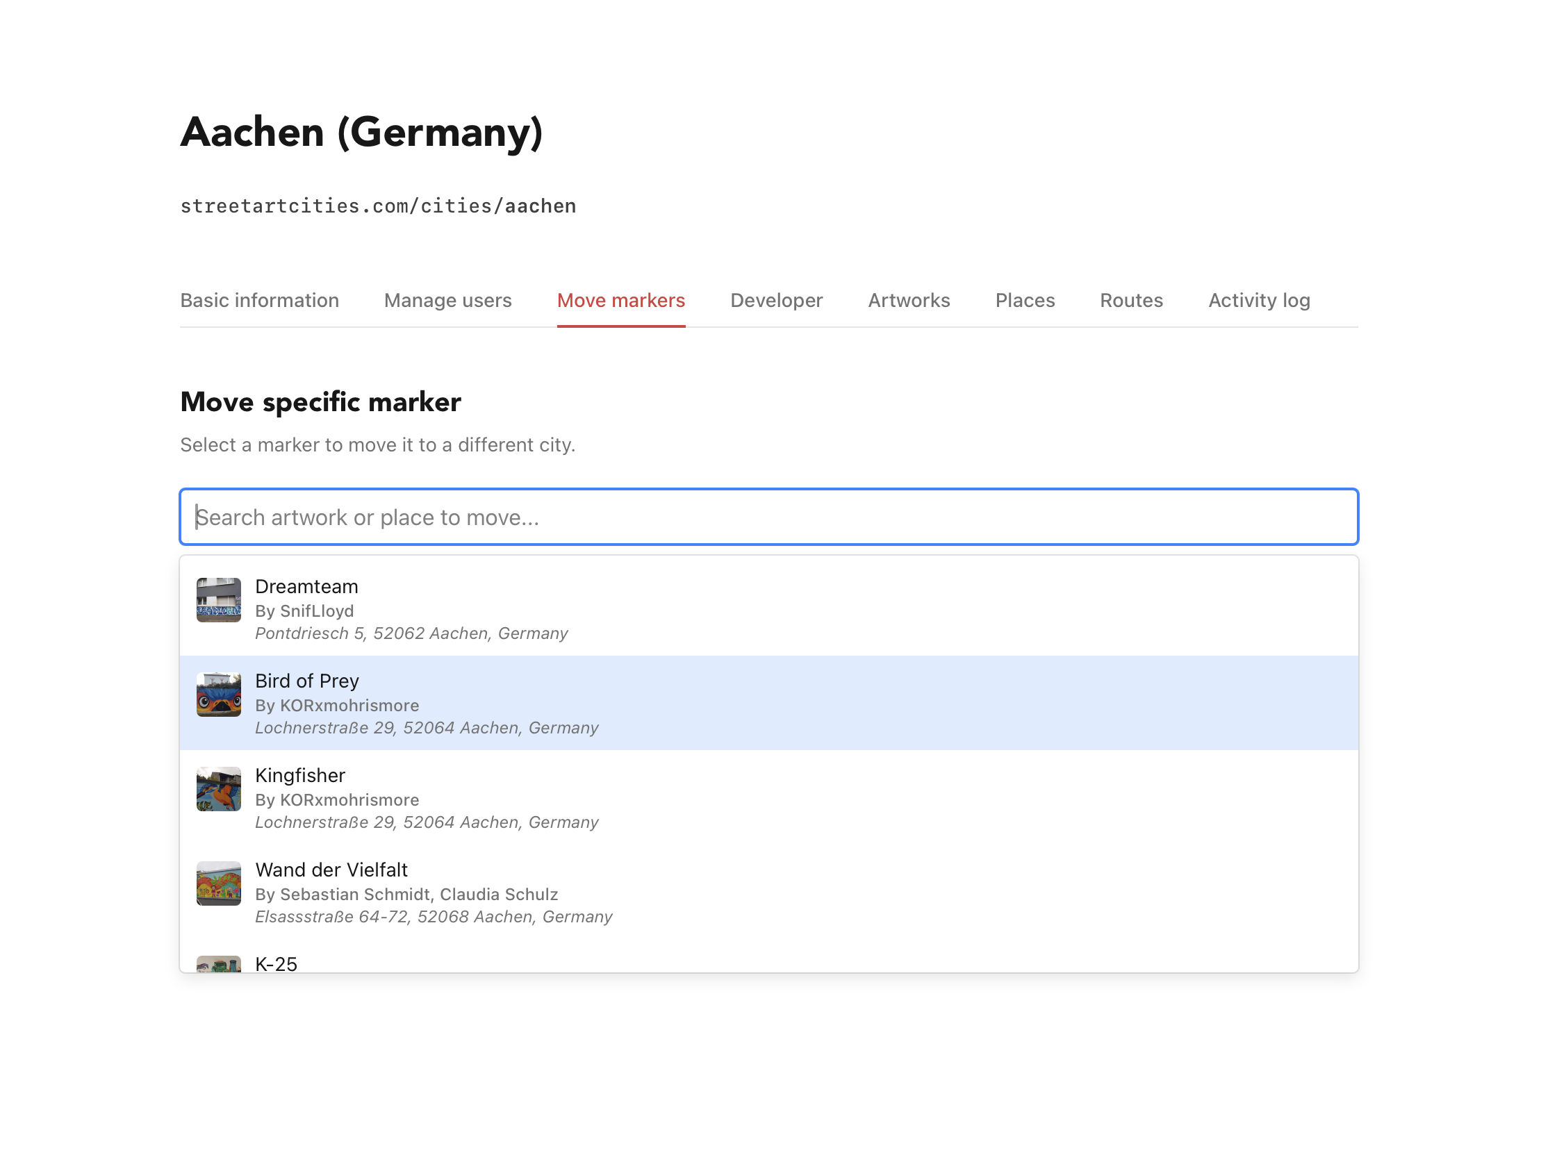
Task: Click the streetartcities.com/cities/aachen URL
Action: pos(378,206)
